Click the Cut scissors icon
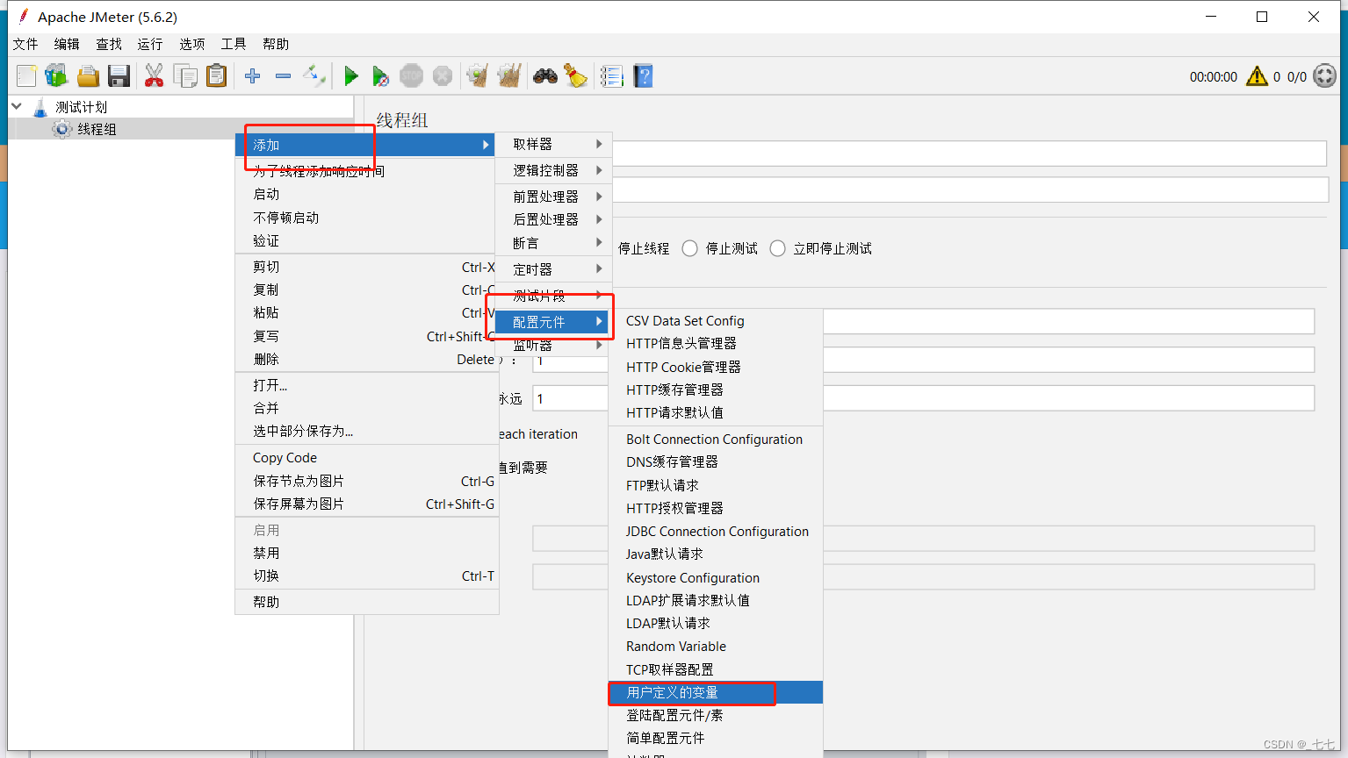Image resolution: width=1348 pixels, height=758 pixels. [x=154, y=76]
